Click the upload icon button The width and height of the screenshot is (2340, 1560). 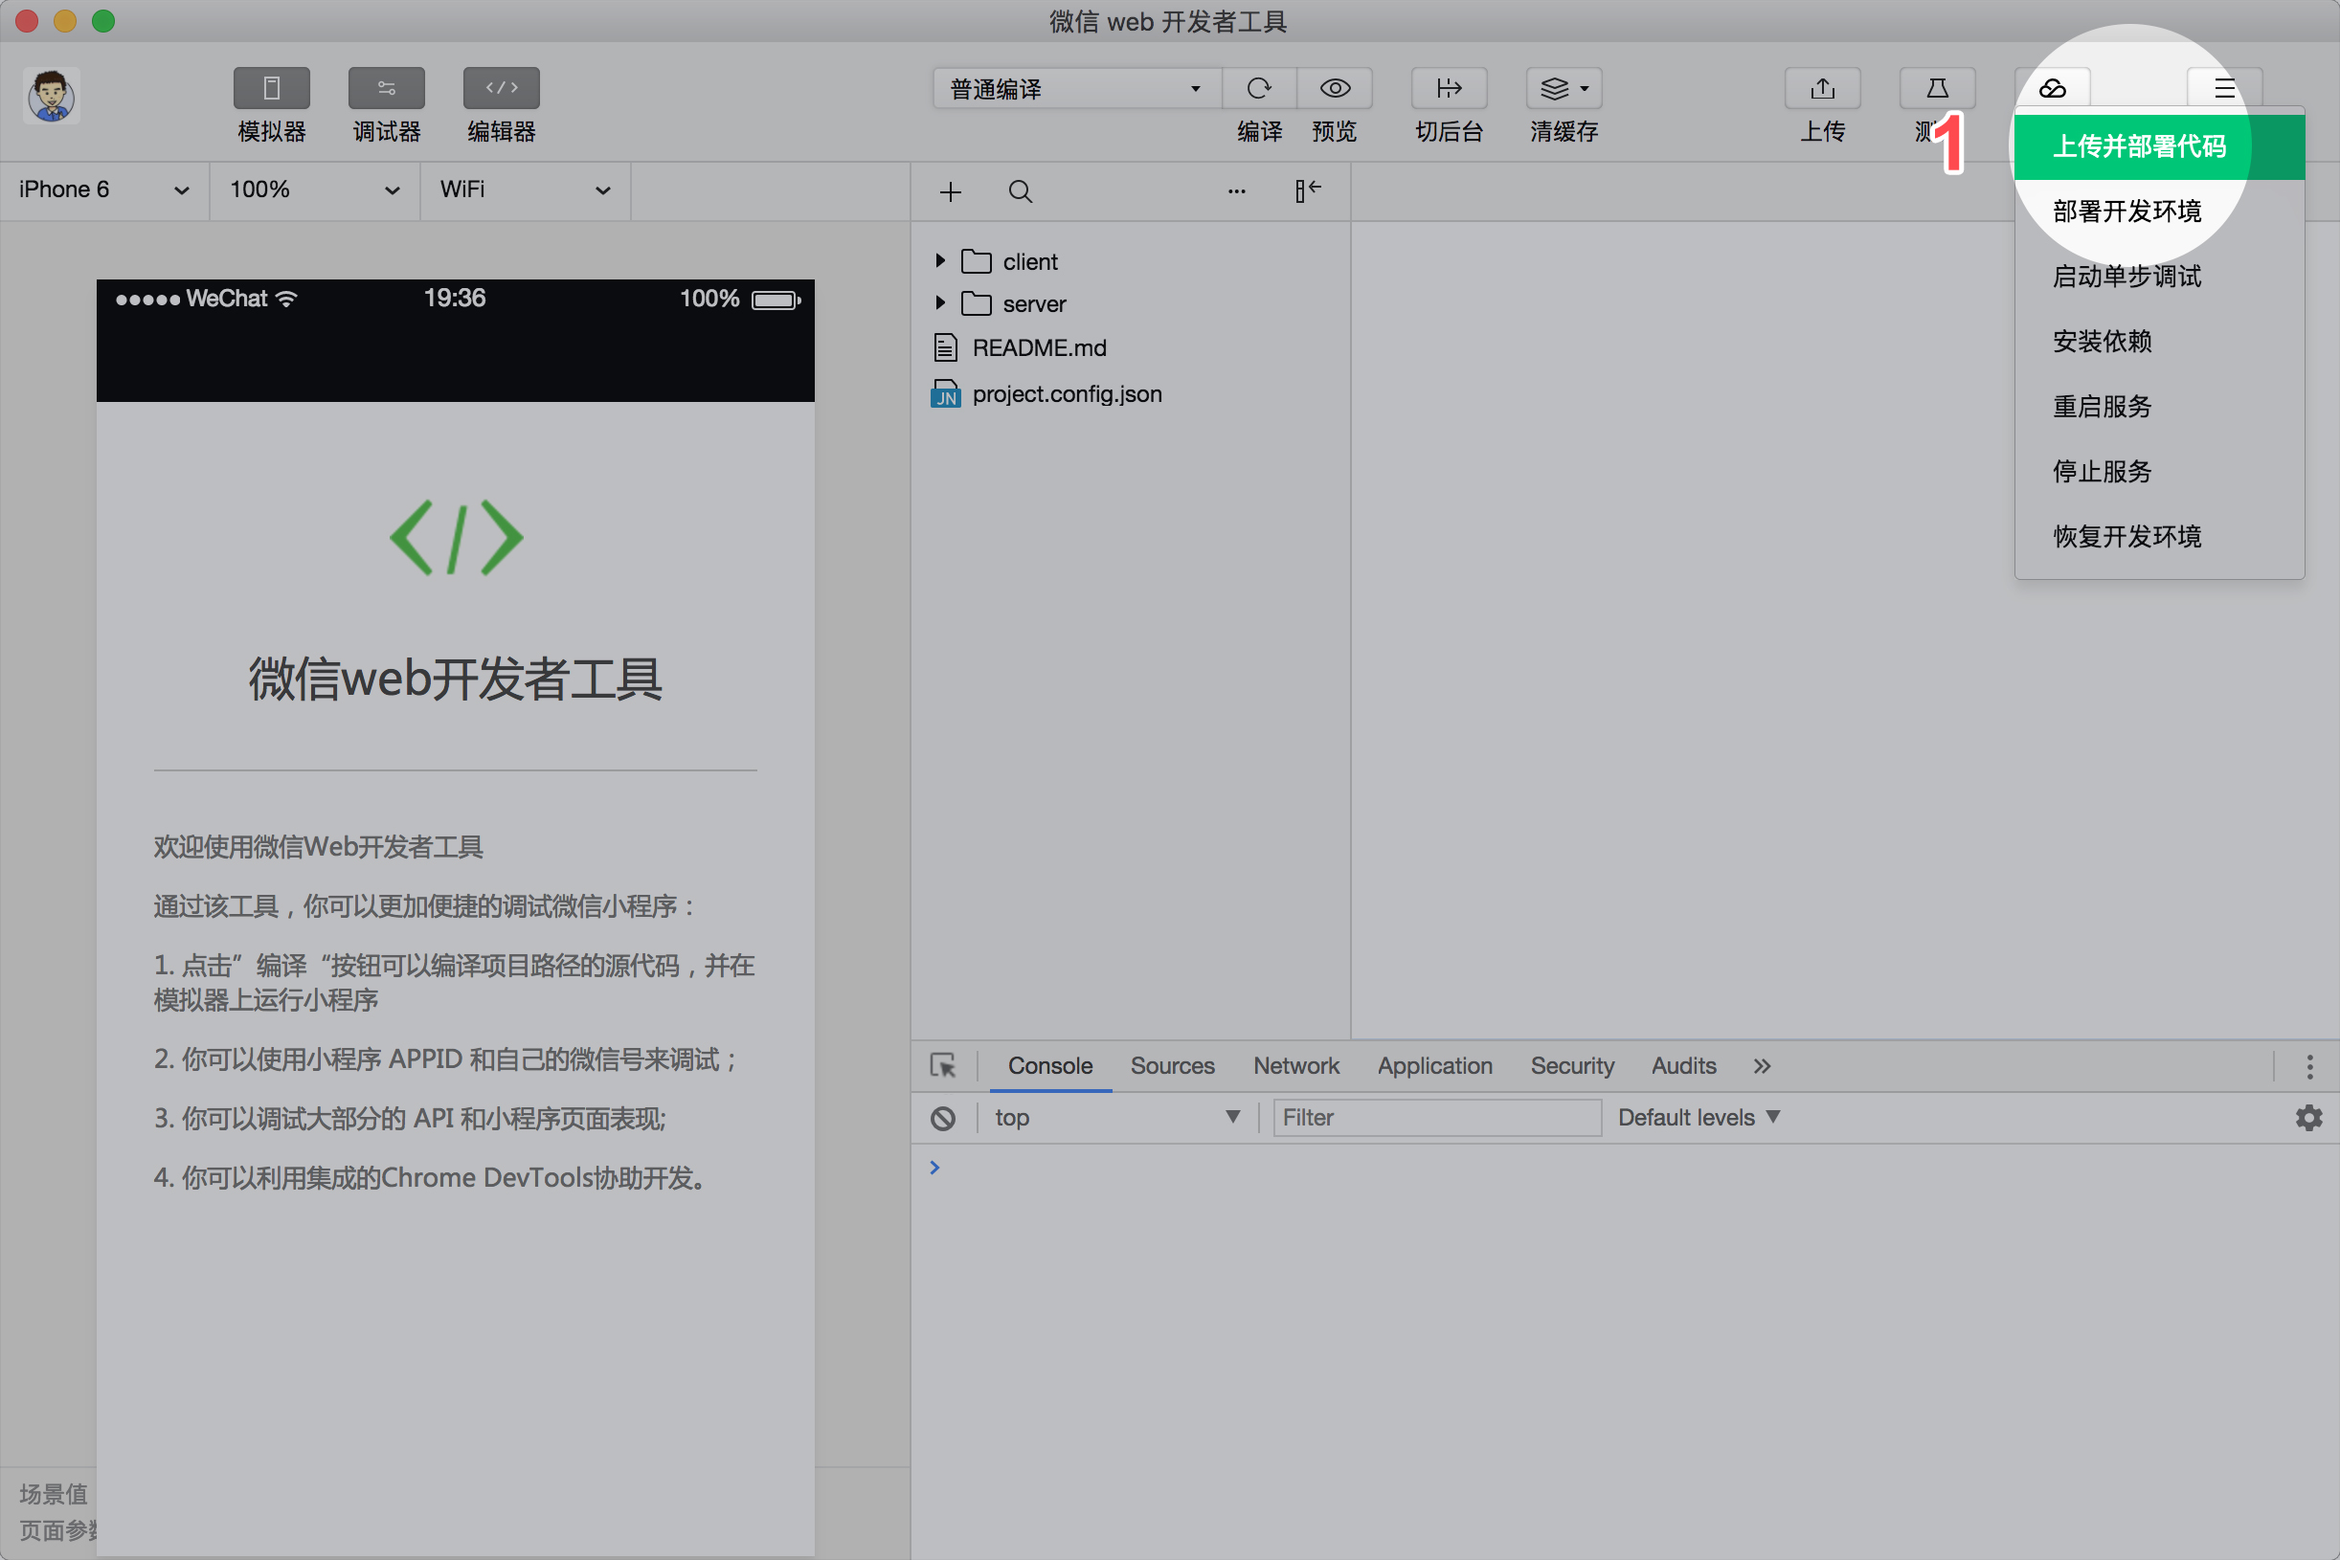[x=1821, y=89]
